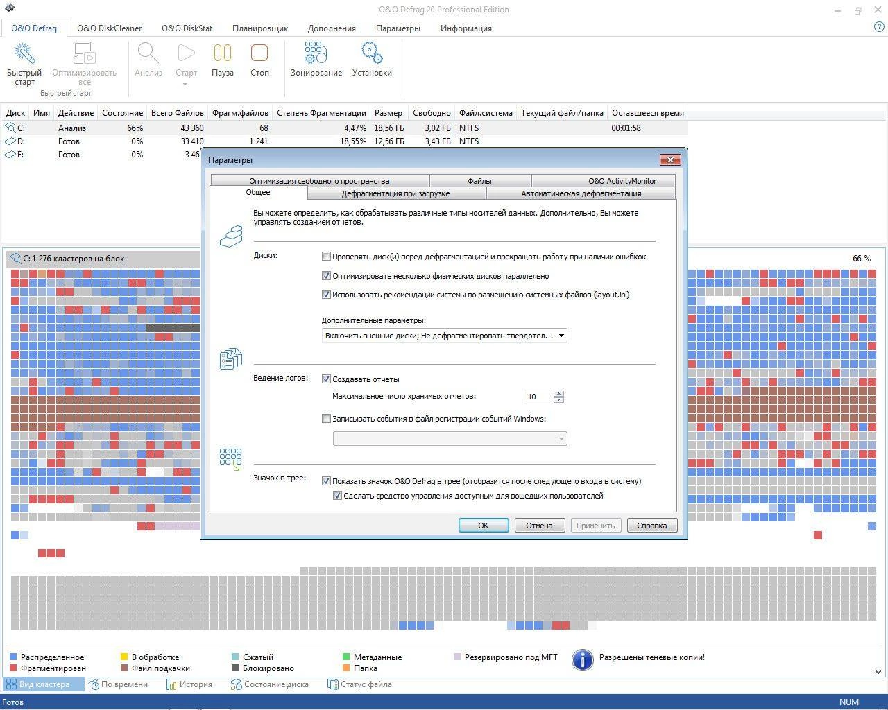Open the Параметры ribbon tab
The width and height of the screenshot is (888, 710).
pyautogui.click(x=398, y=28)
